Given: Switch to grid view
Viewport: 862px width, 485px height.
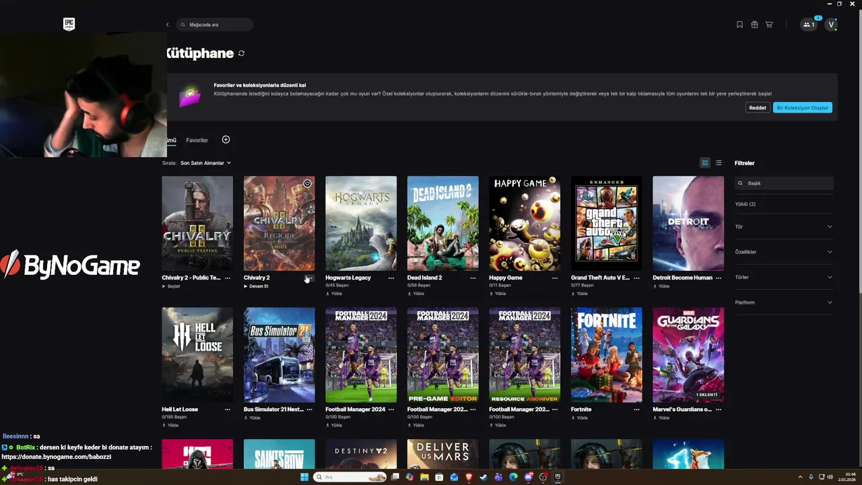Looking at the screenshot, I should [705, 163].
